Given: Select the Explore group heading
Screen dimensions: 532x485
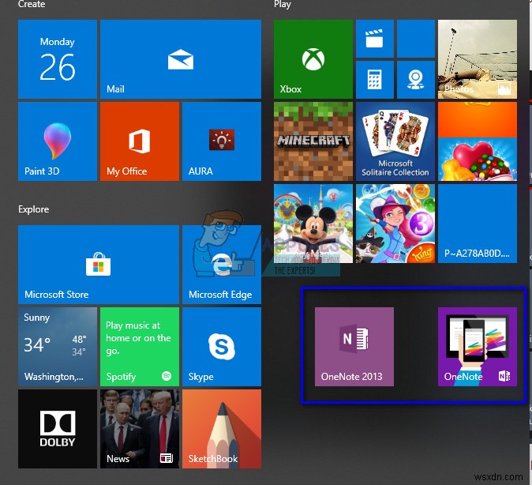Looking at the screenshot, I should coord(34,209).
